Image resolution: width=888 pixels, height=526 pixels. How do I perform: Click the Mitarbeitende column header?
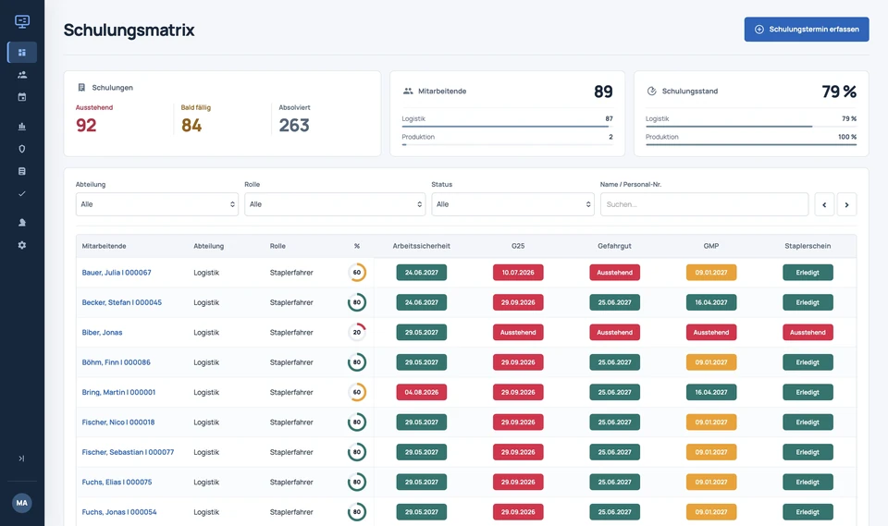click(105, 246)
